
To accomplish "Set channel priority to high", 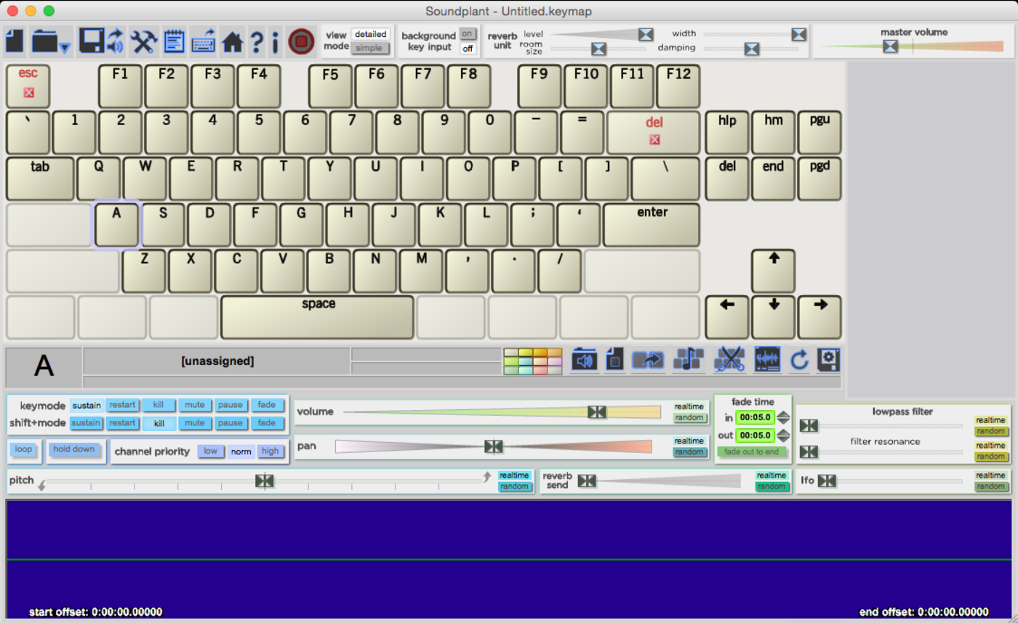I will (270, 451).
